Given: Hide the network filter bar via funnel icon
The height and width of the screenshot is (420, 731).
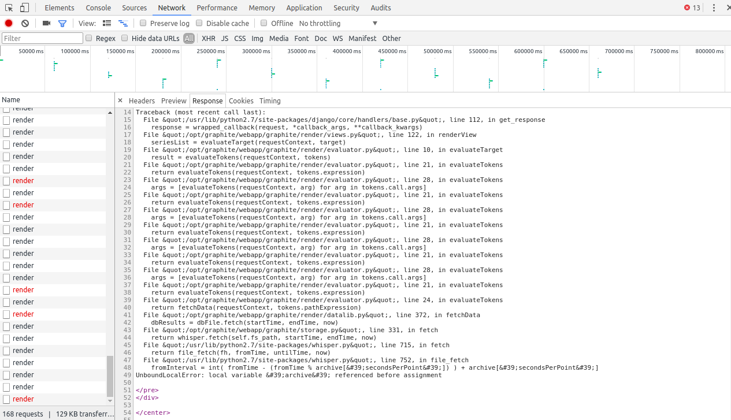Looking at the screenshot, I should [62, 23].
